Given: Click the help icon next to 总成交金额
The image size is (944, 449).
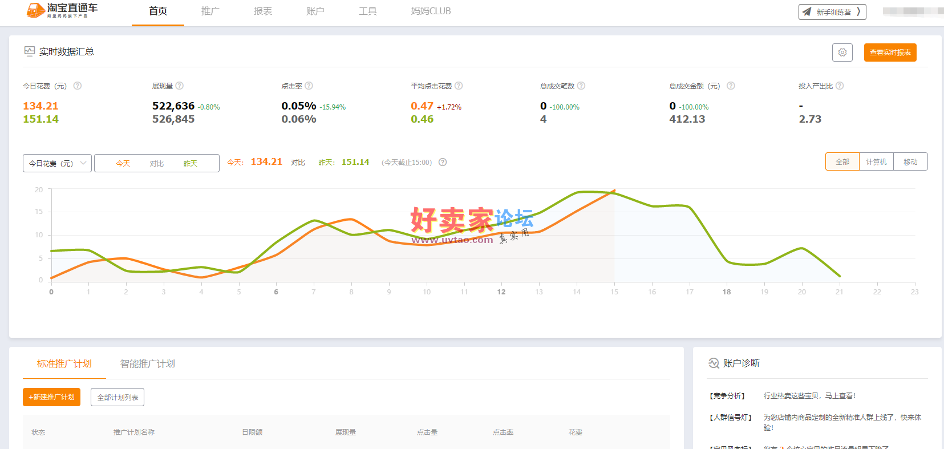Looking at the screenshot, I should pyautogui.click(x=731, y=86).
